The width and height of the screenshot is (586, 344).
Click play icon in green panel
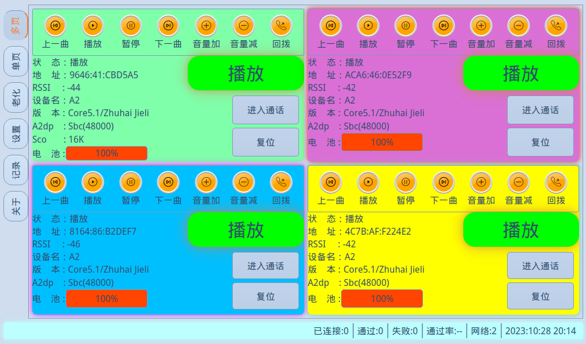tap(93, 26)
